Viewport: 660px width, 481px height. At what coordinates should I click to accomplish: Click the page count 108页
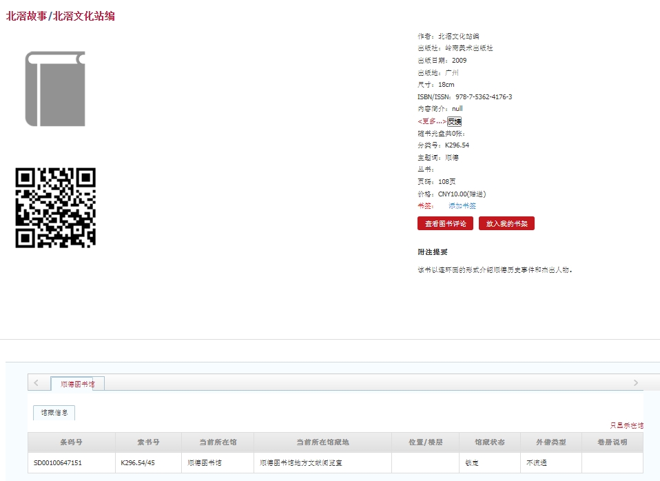pos(447,181)
